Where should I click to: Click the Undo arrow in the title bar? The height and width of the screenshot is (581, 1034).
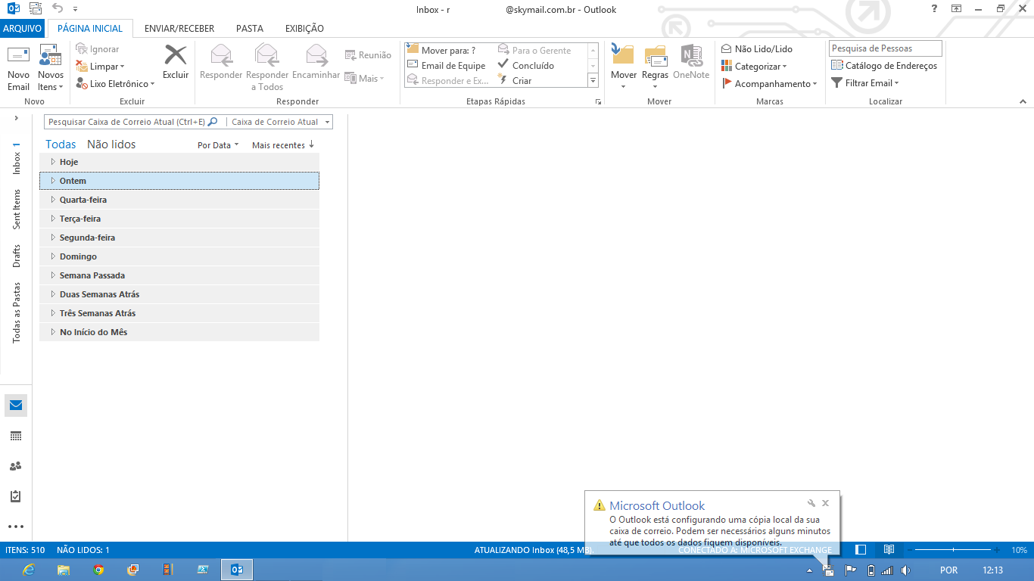[x=58, y=9]
